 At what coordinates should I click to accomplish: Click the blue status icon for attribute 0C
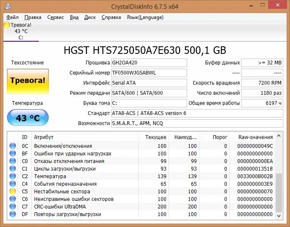pyautogui.click(x=13, y=146)
